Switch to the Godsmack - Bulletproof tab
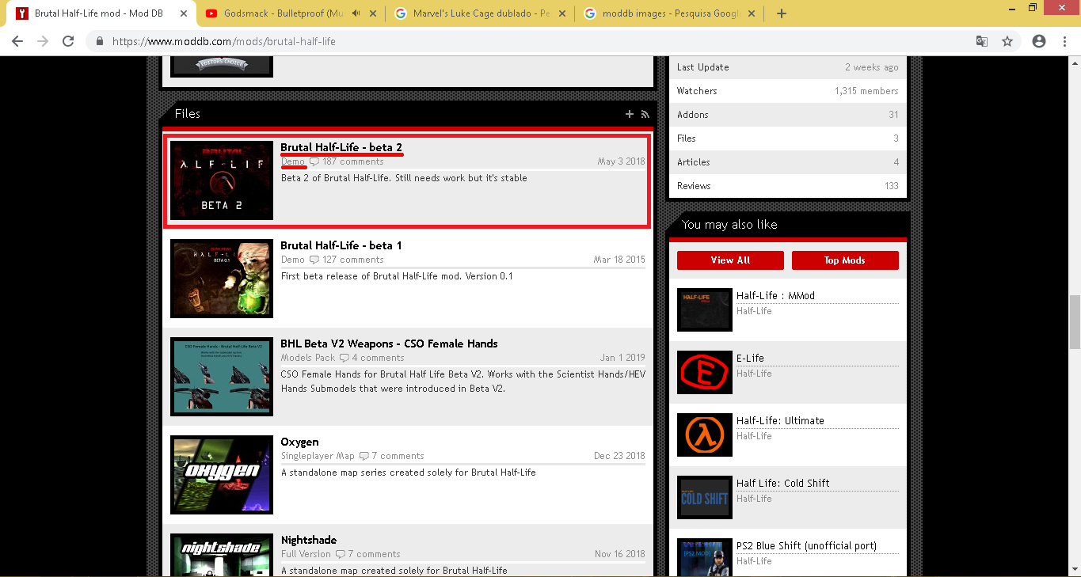 291,13
